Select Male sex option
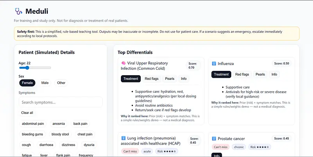313x157 pixels. tap(45, 83)
